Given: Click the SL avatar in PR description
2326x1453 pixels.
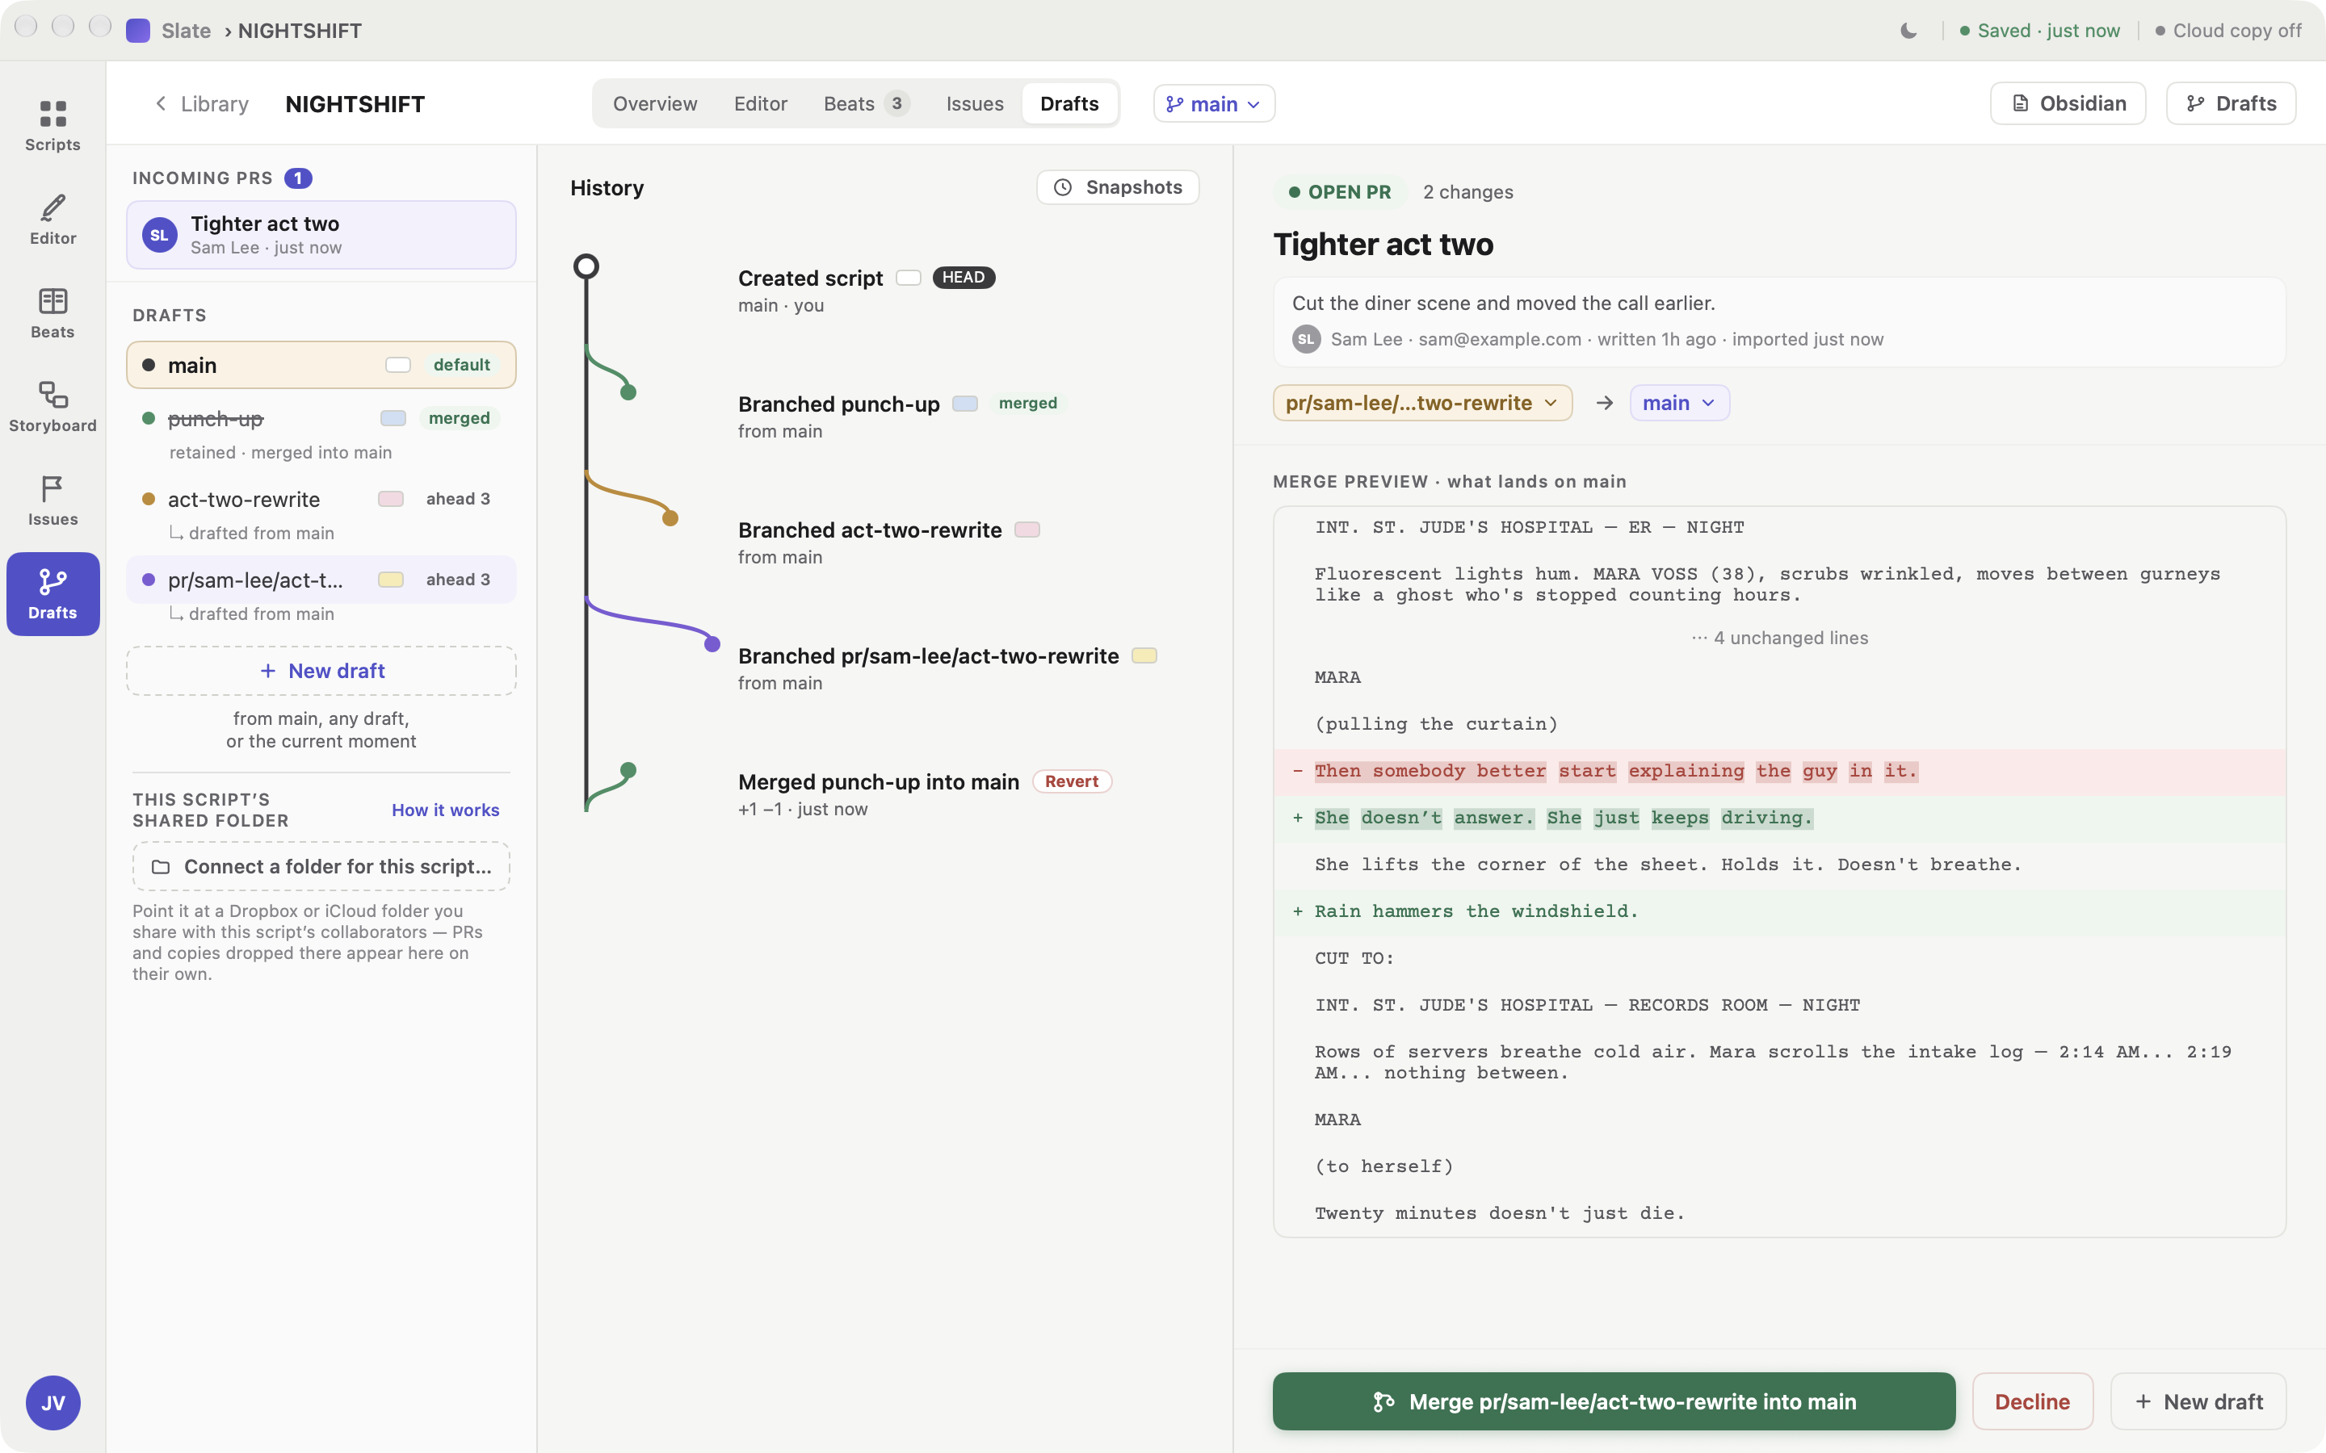Looking at the screenshot, I should (x=1305, y=339).
